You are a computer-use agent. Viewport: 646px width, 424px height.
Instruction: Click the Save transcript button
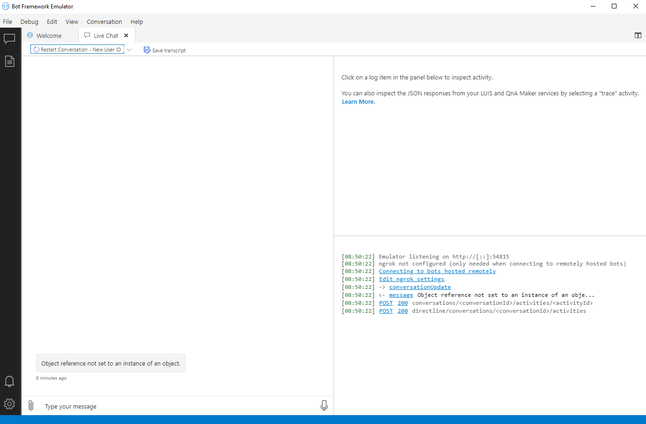coord(165,50)
